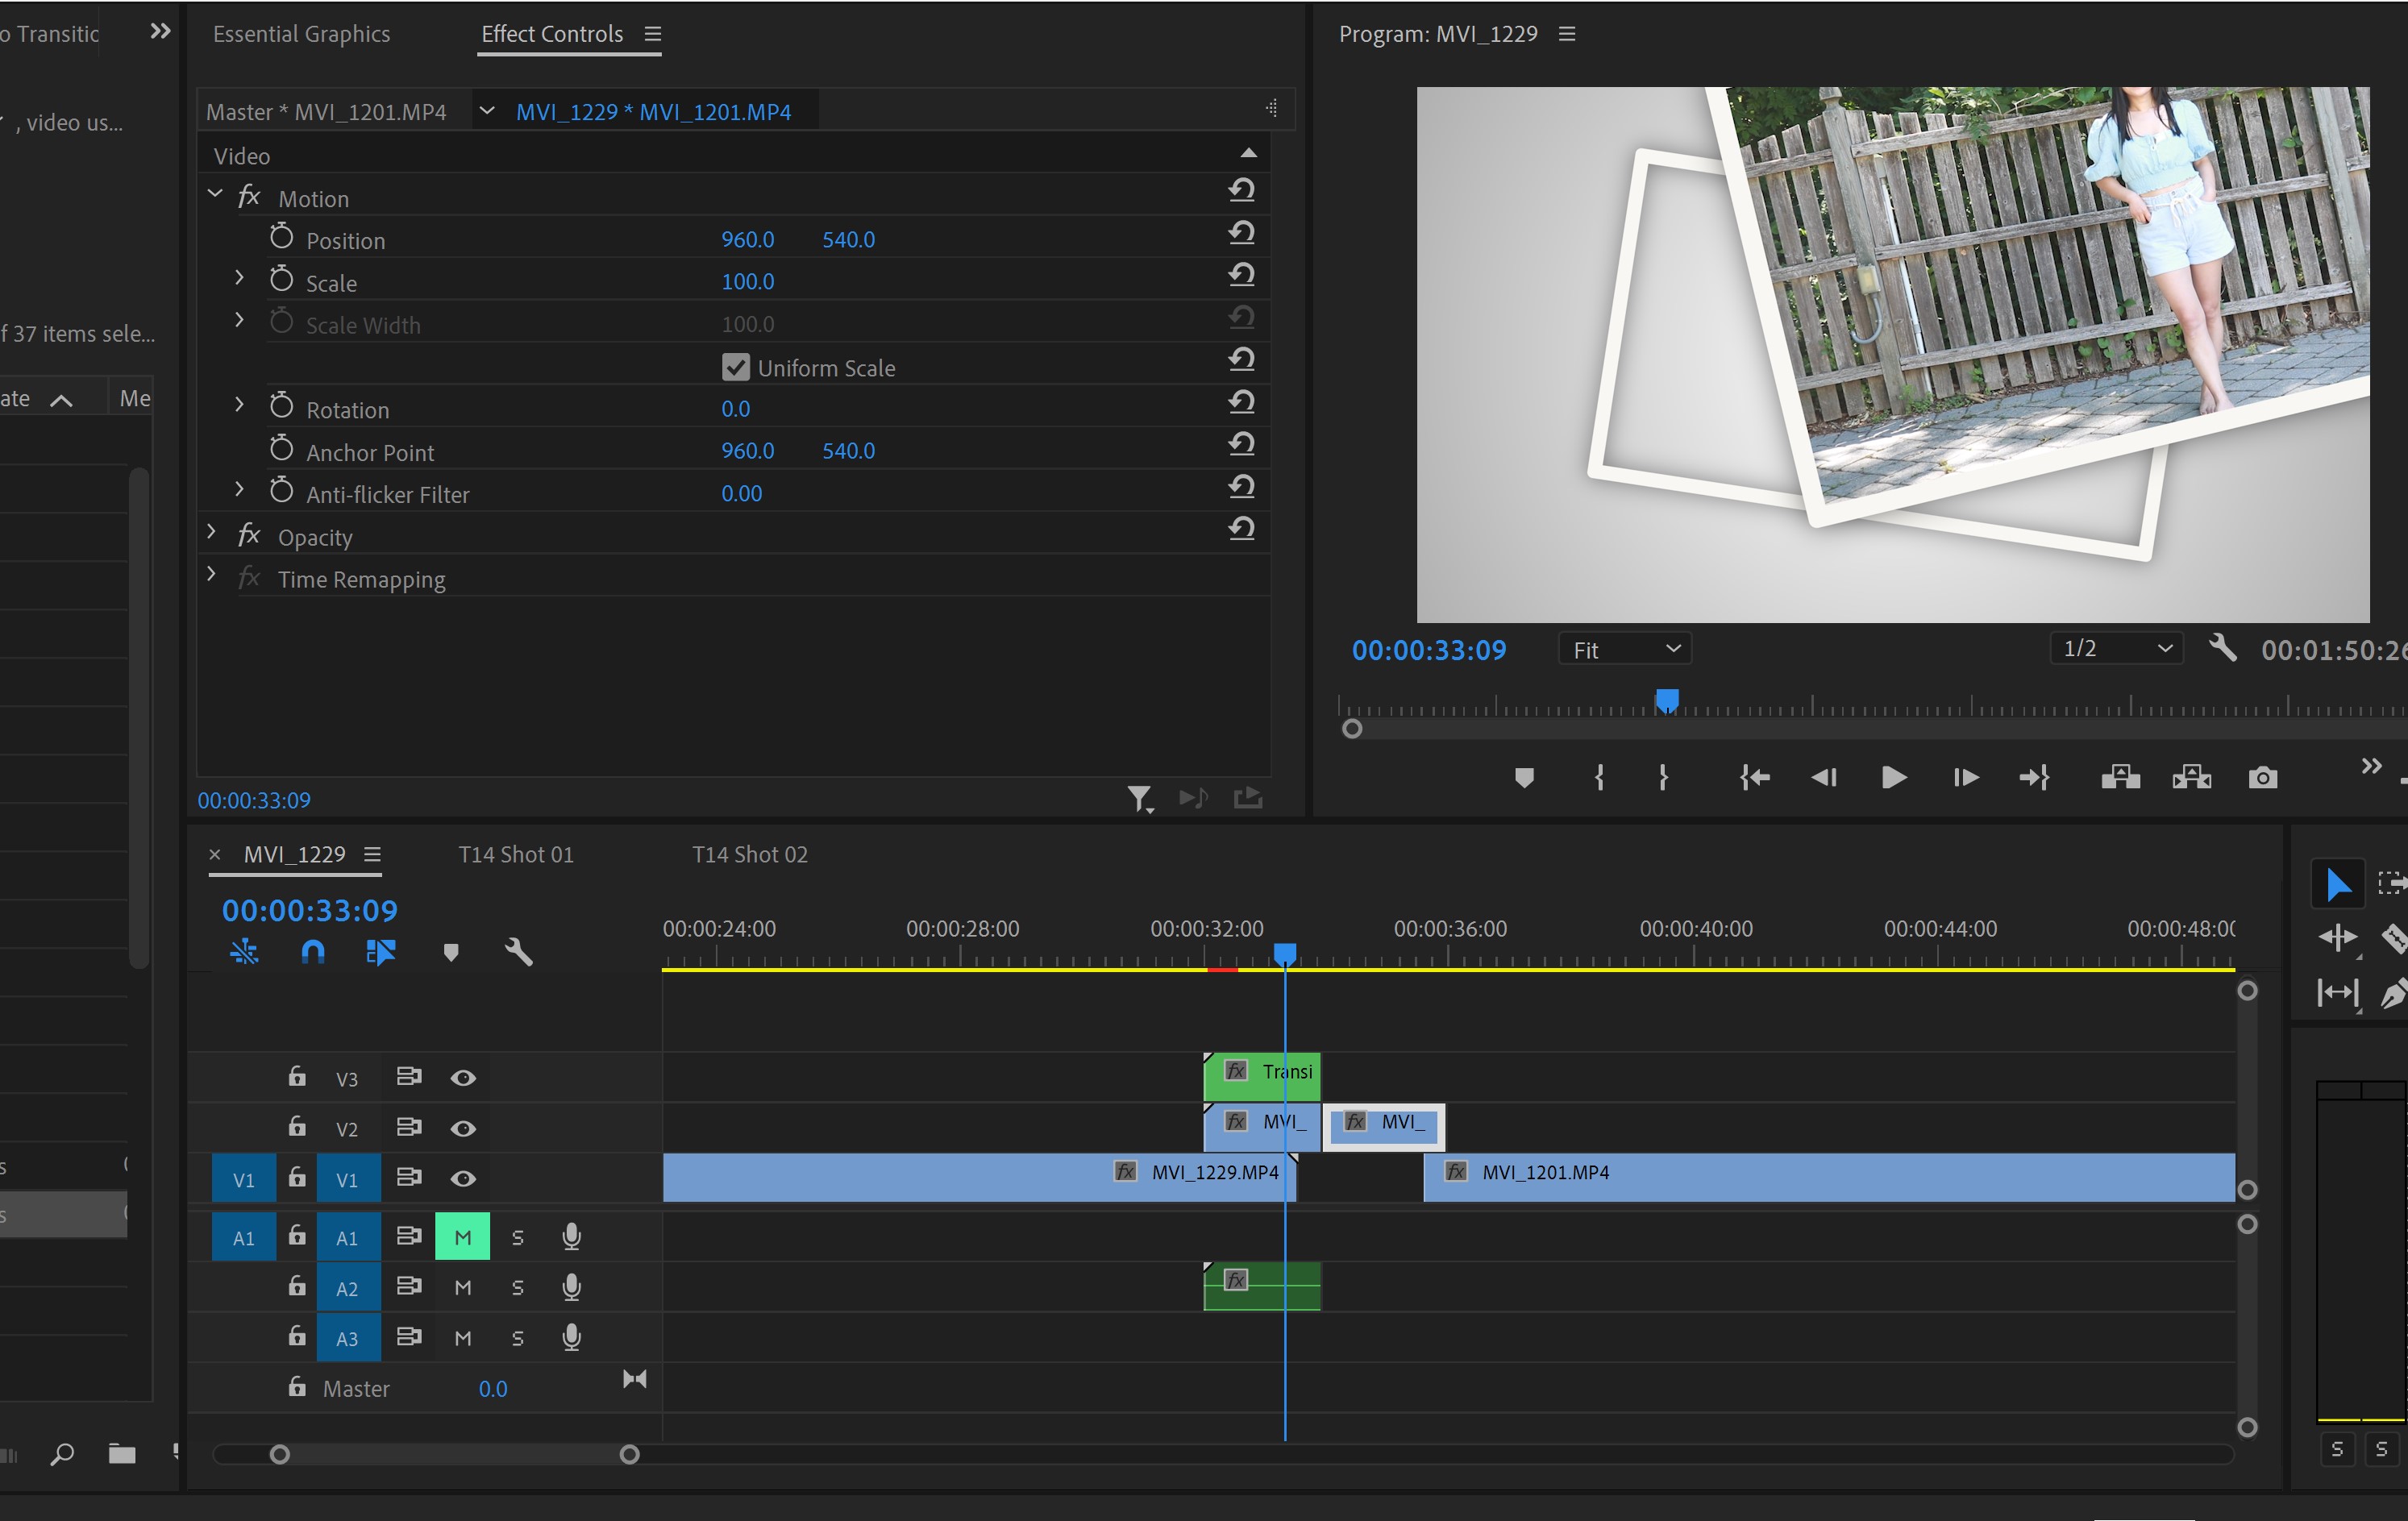Hide the V1 track with its eye toggle
This screenshot has height=1521, width=2408.
pyautogui.click(x=463, y=1178)
